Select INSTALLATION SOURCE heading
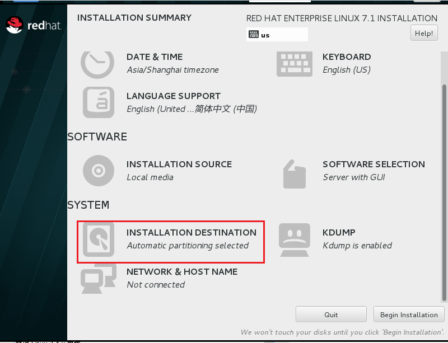Image resolution: width=448 pixels, height=343 pixels. [x=179, y=164]
